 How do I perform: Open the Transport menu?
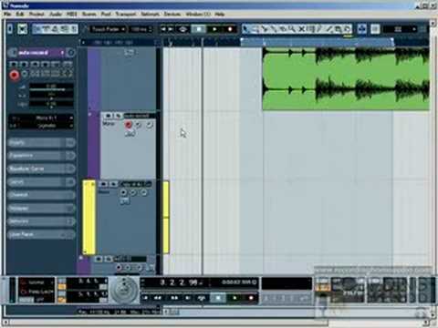(126, 14)
